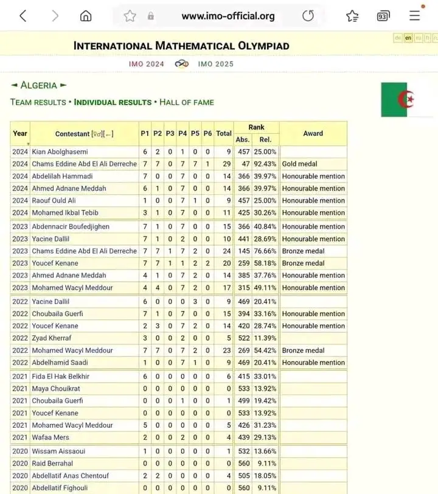Open the bookmarks list icon
This screenshot has height=494, width=438.
click(x=352, y=16)
